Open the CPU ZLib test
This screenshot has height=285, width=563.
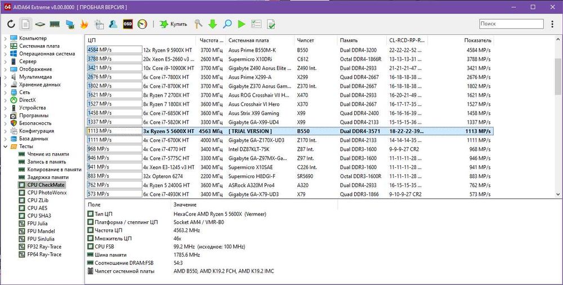click(x=38, y=200)
